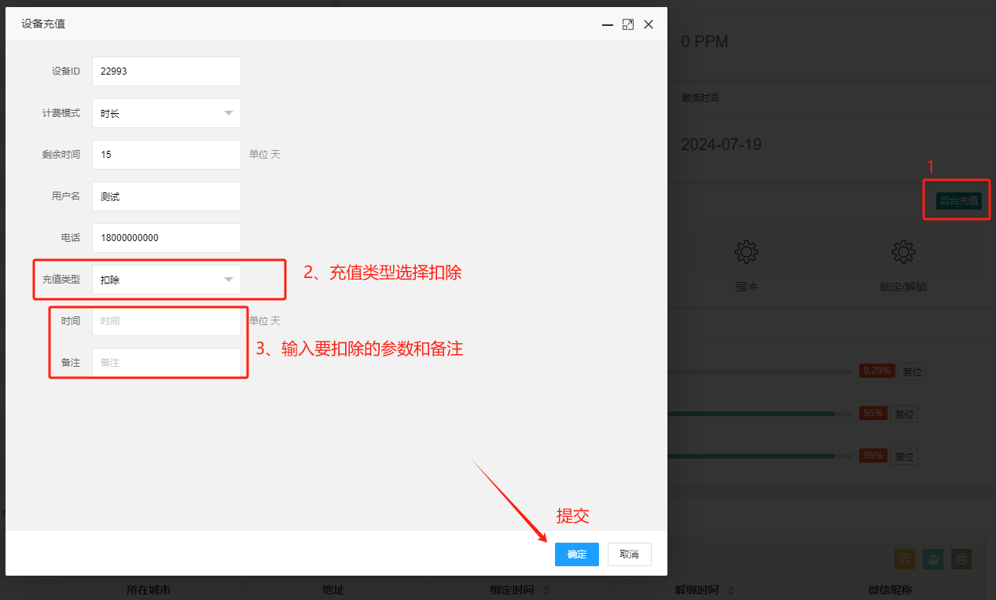
Task: Click the 0.28% progress bar
Action: [760, 371]
